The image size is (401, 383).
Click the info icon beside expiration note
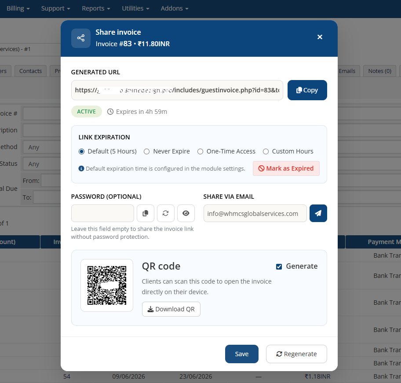(x=81, y=168)
